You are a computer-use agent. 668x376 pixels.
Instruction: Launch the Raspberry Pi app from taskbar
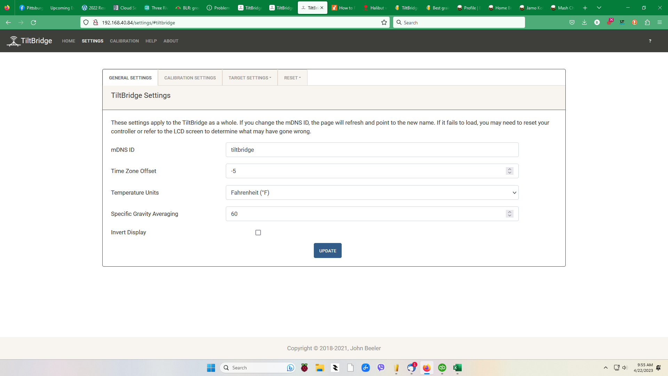click(304, 368)
